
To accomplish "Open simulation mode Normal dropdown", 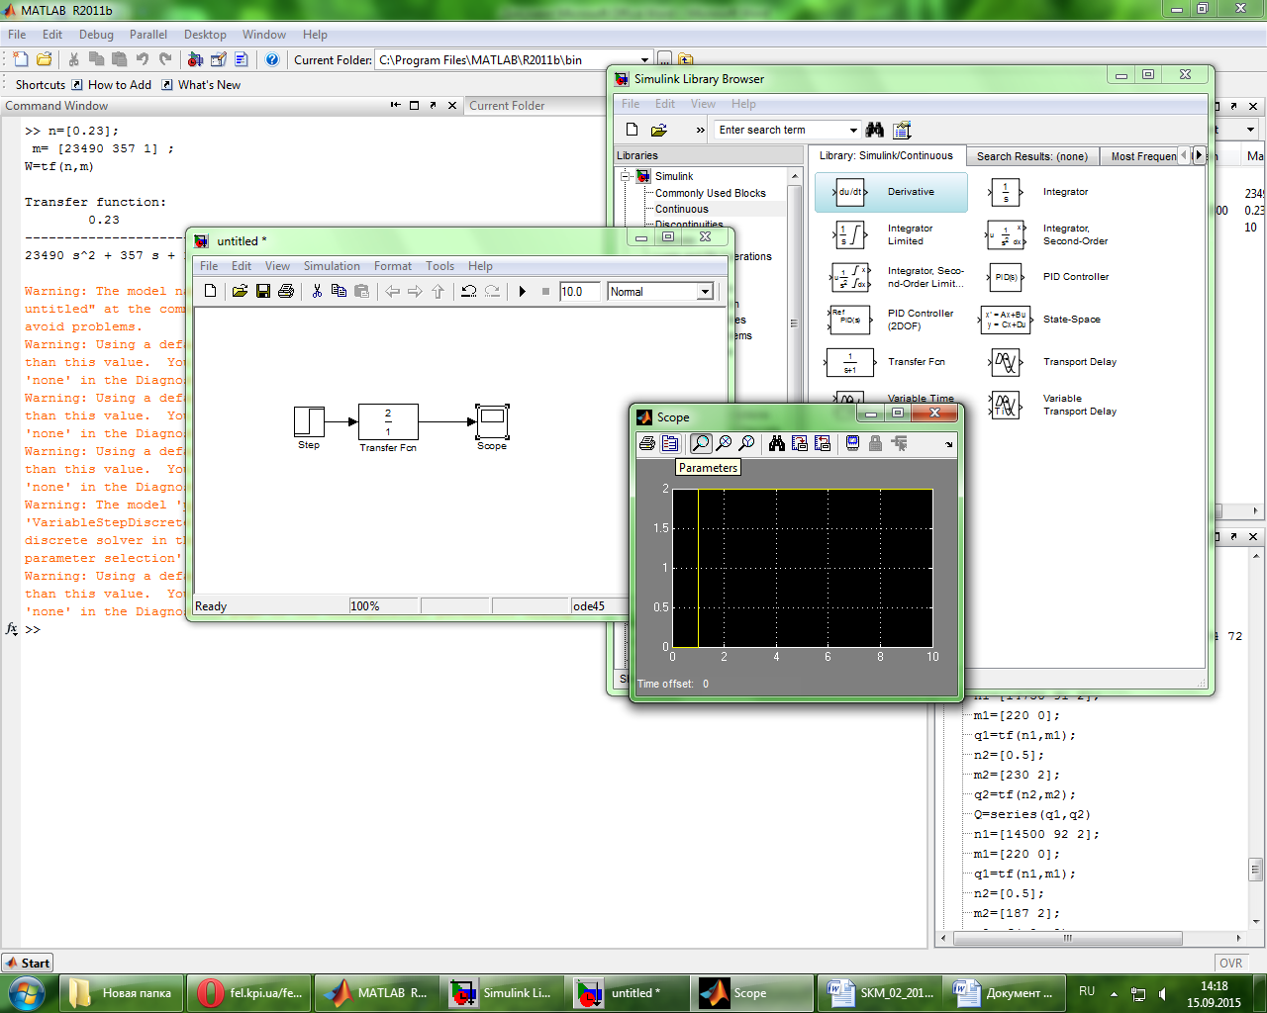I will click(705, 291).
